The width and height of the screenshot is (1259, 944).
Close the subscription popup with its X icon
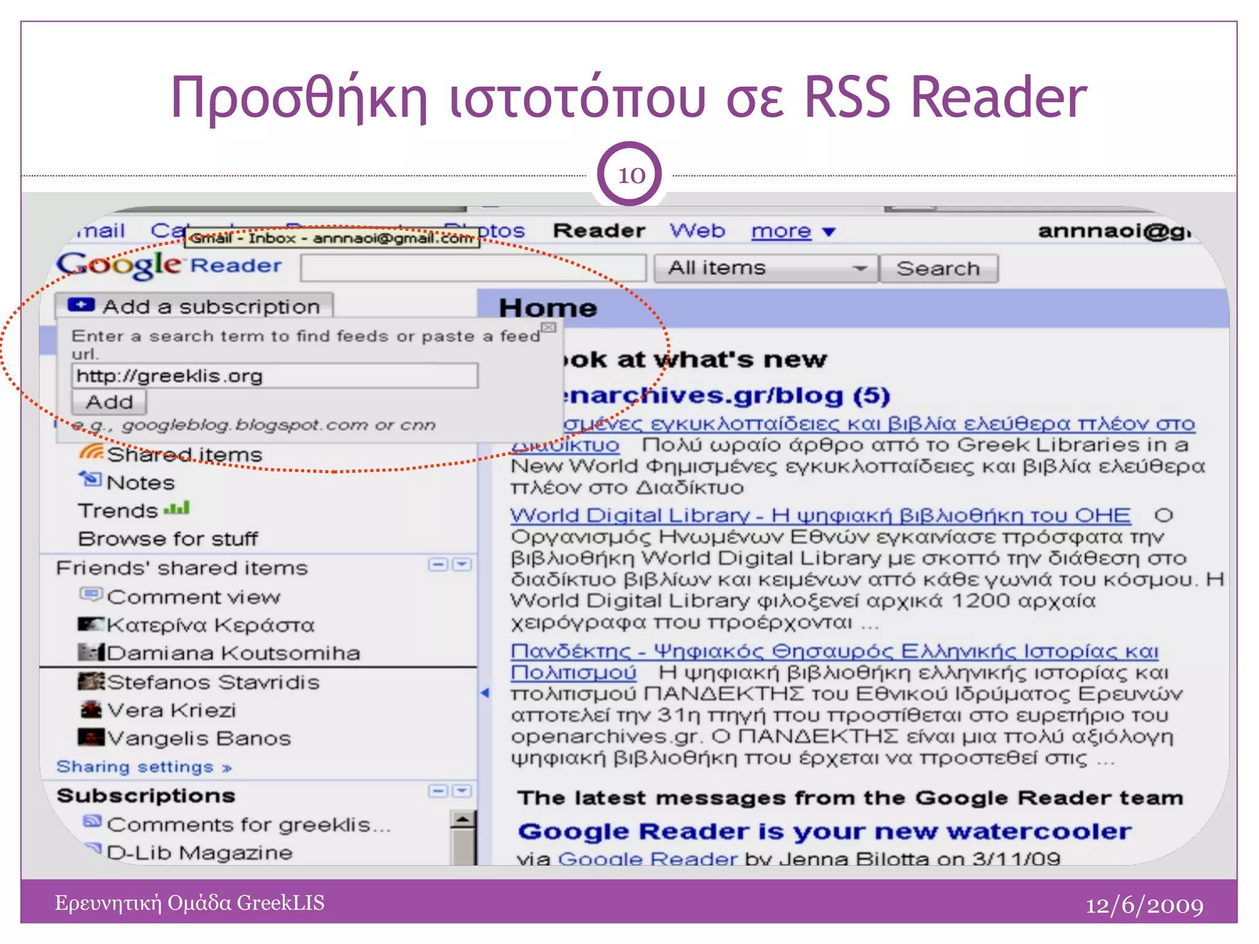[548, 328]
